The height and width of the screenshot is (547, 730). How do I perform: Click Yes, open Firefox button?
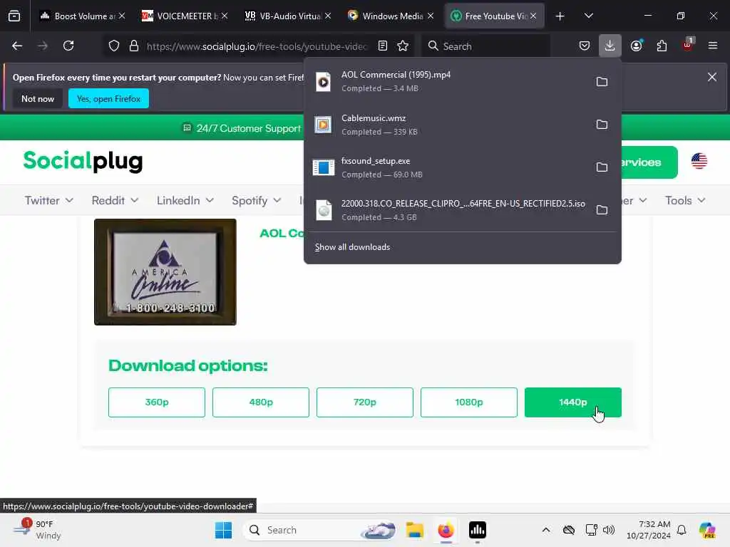[108, 98]
